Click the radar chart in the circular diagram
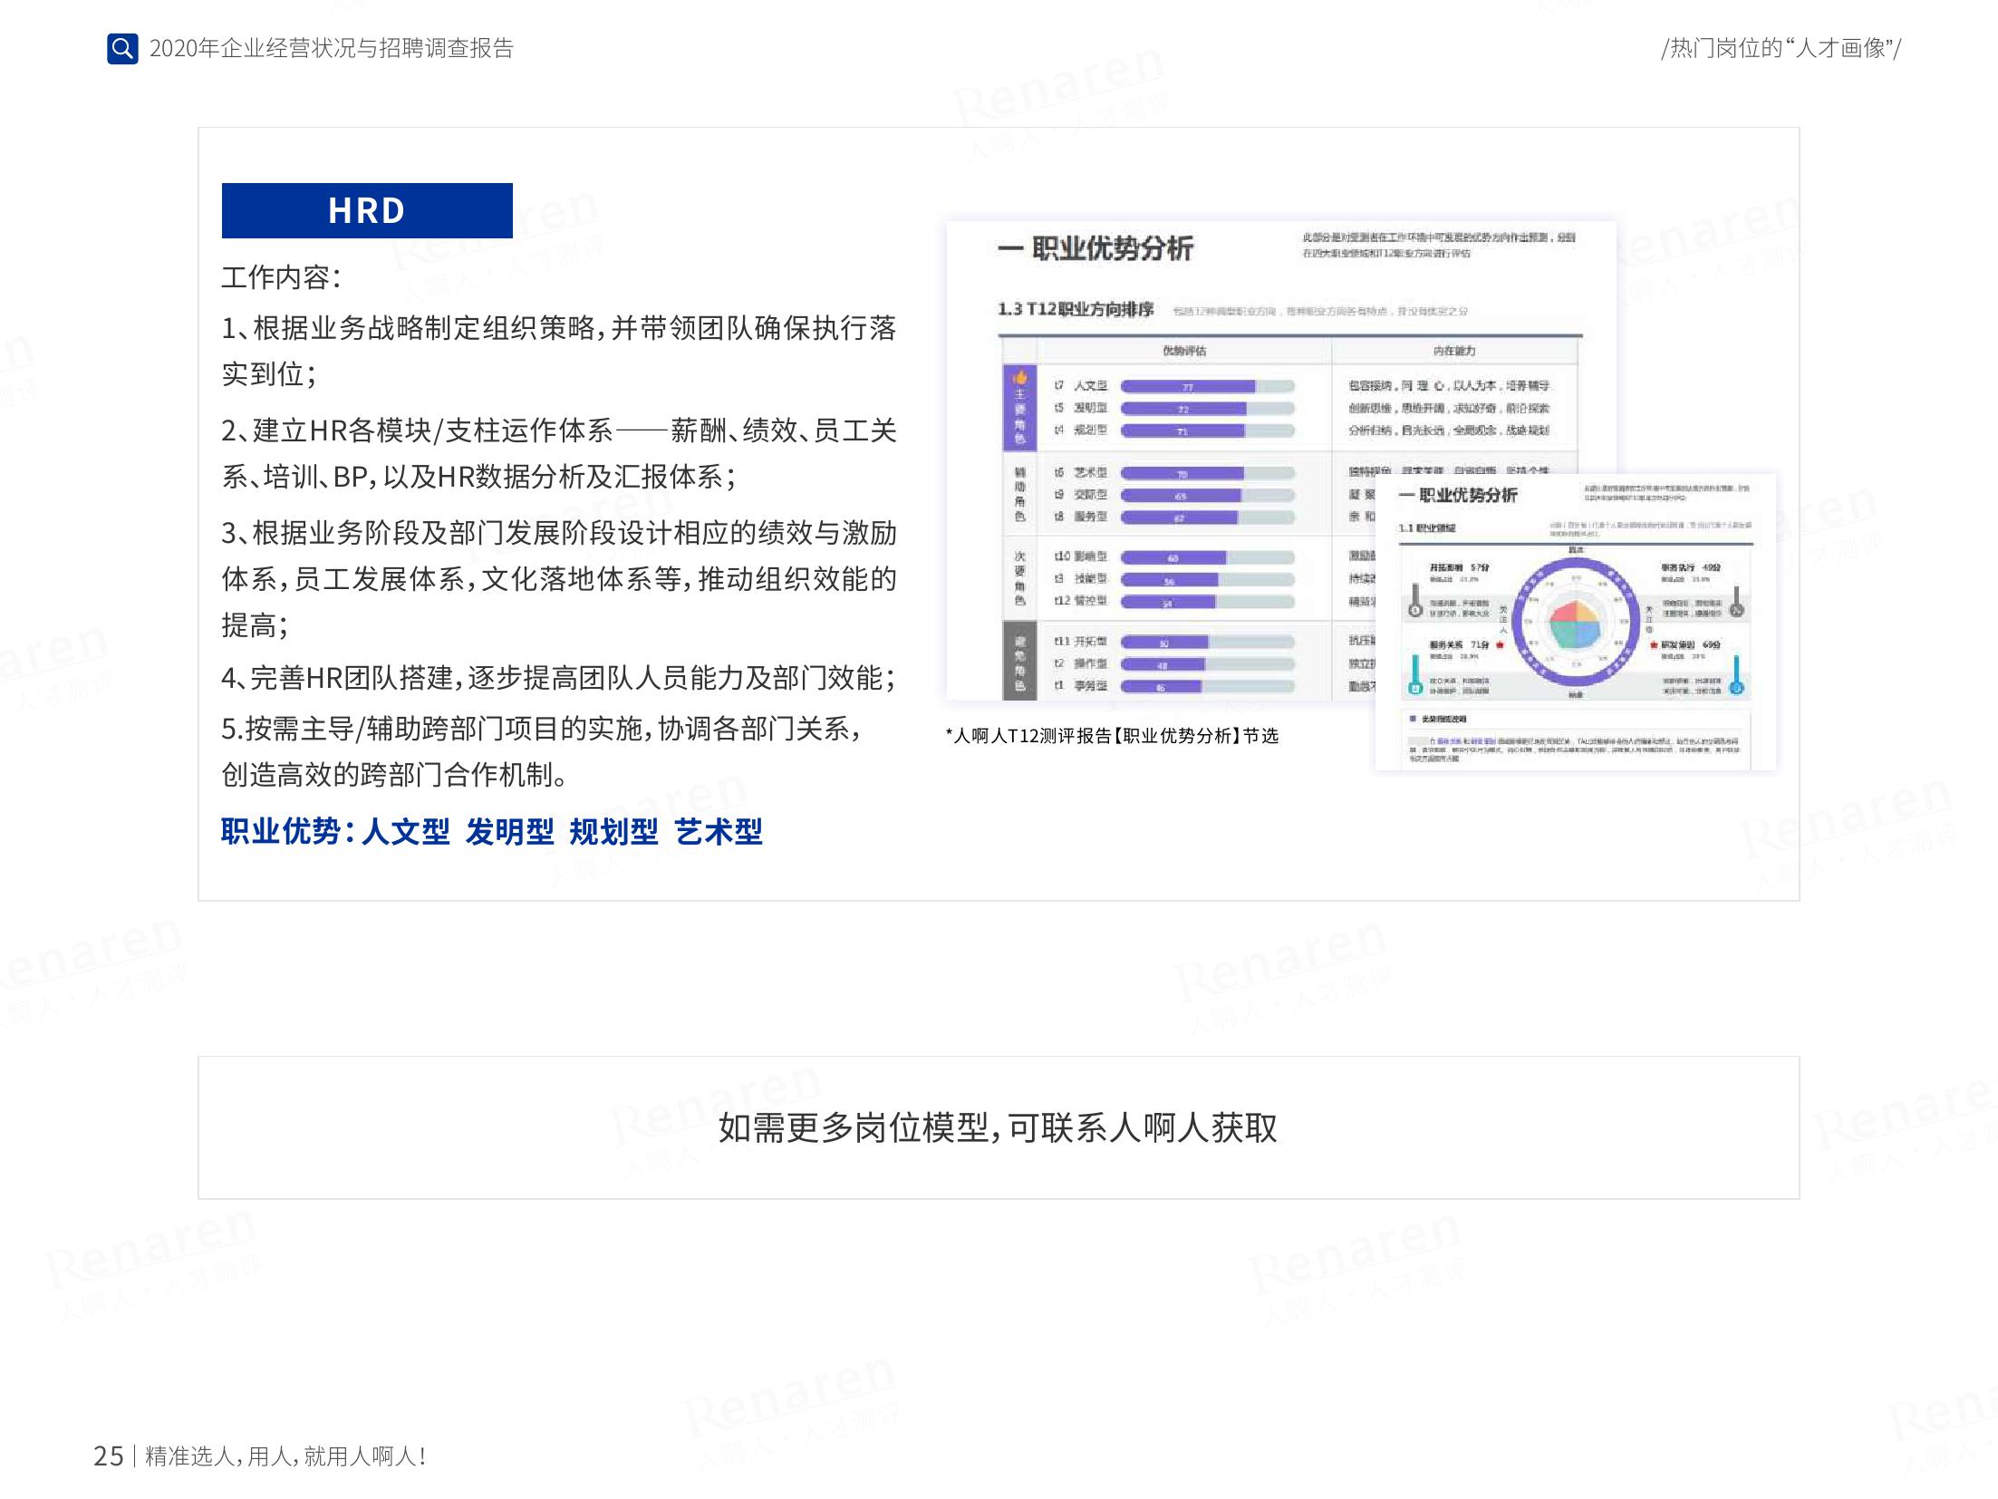The image size is (1998, 1499). point(1577,621)
